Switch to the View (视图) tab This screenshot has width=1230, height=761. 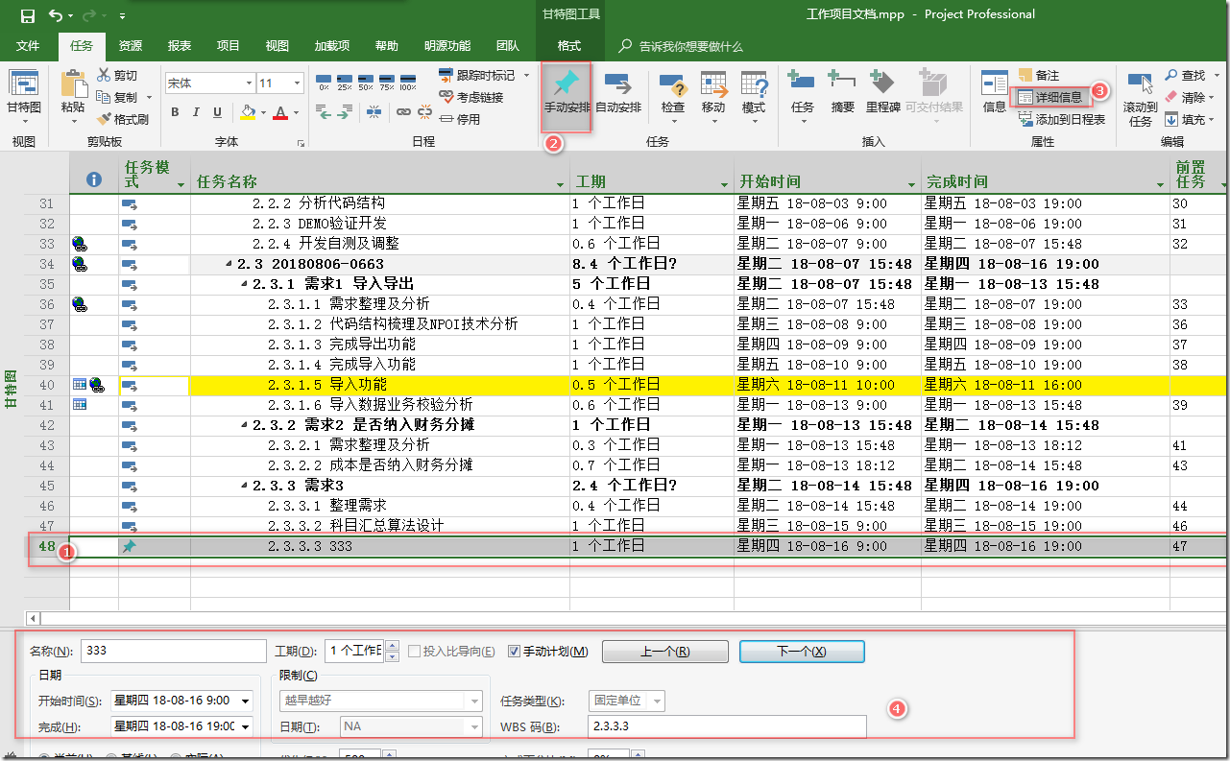click(277, 46)
